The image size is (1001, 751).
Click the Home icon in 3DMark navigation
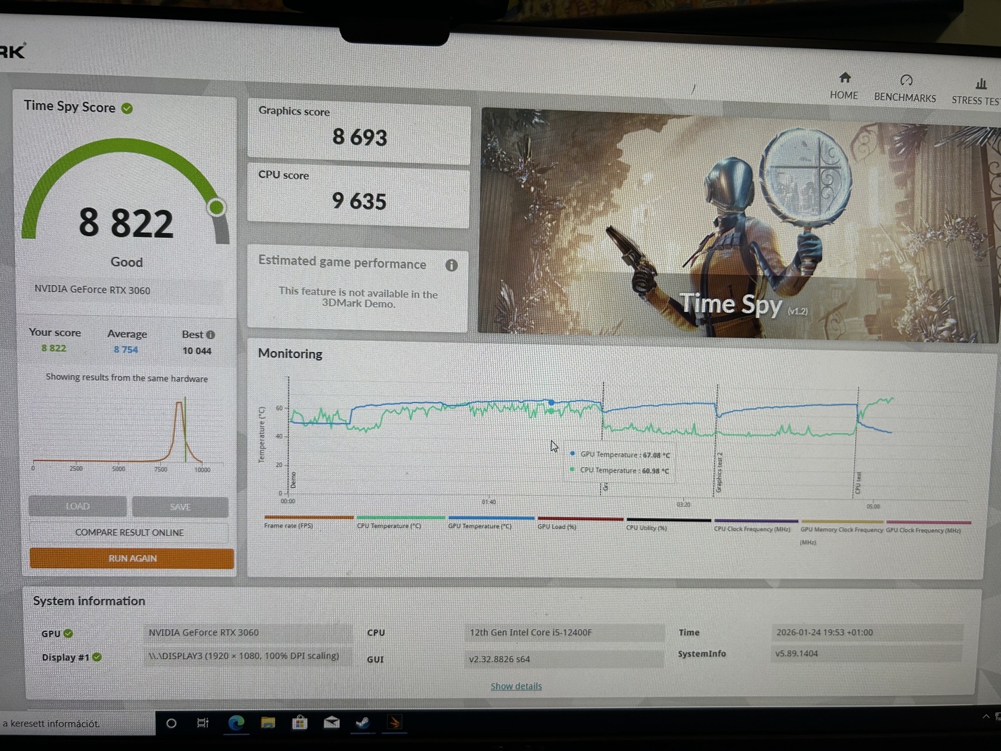coord(844,78)
